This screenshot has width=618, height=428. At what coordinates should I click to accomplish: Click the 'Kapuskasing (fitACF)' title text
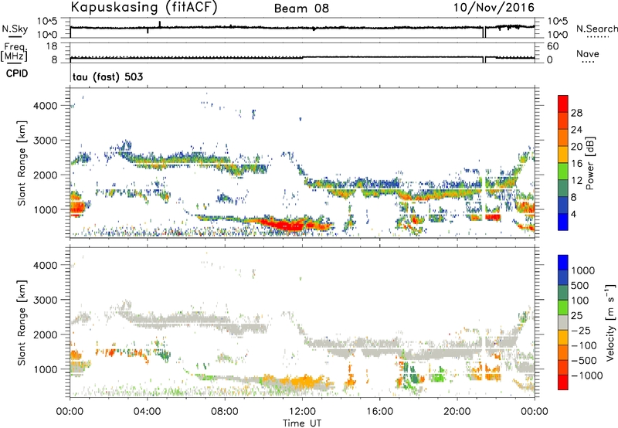point(144,8)
